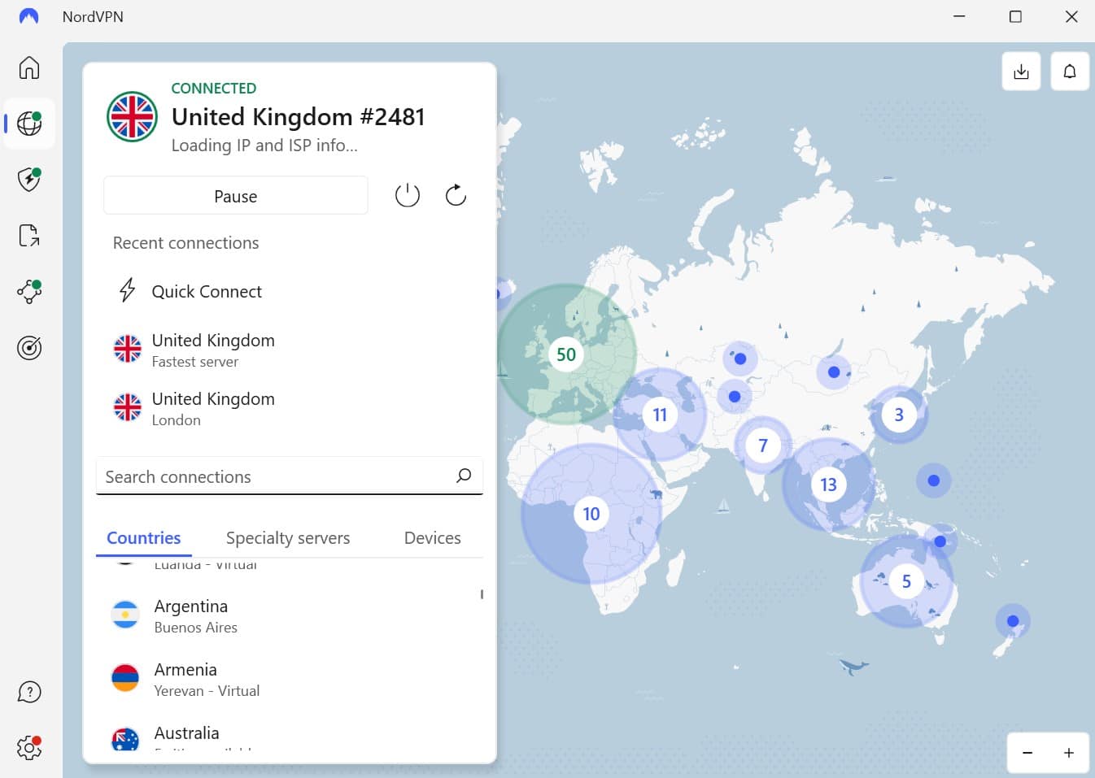
Task: Switch to the Devices tab
Action: (x=433, y=538)
